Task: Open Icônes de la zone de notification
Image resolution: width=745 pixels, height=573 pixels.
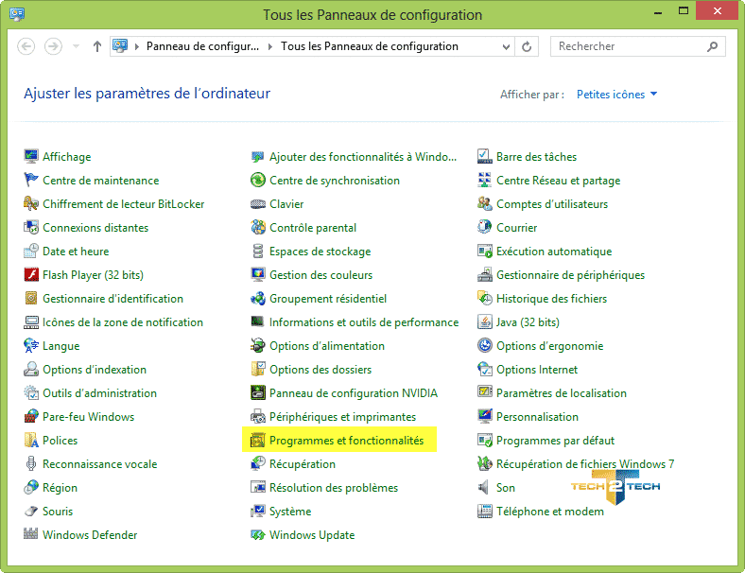Action: pos(123,322)
